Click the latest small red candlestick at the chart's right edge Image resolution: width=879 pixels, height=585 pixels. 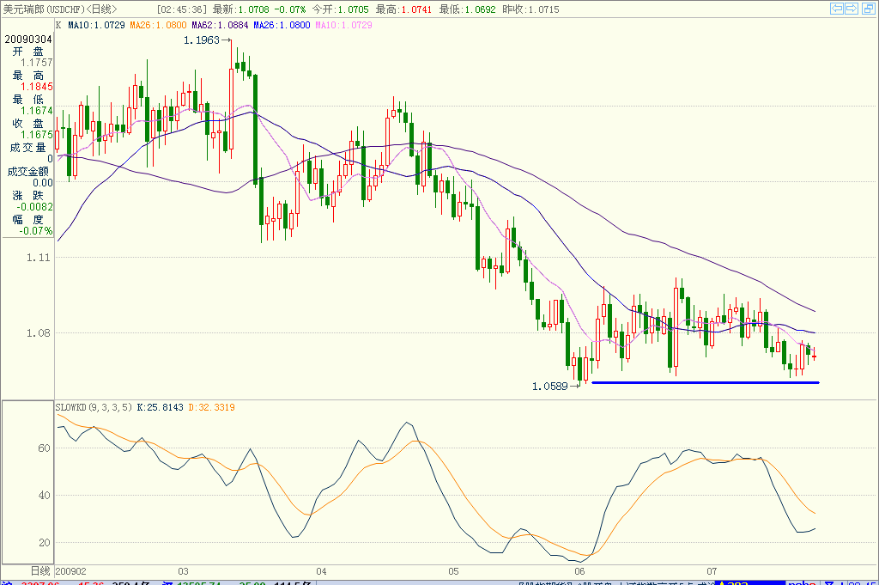click(814, 355)
